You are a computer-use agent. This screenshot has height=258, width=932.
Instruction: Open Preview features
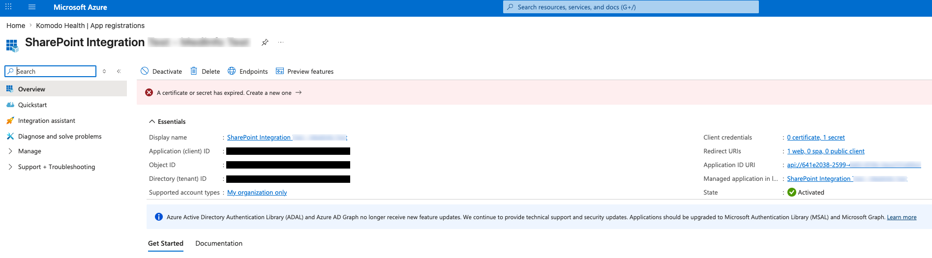(305, 71)
